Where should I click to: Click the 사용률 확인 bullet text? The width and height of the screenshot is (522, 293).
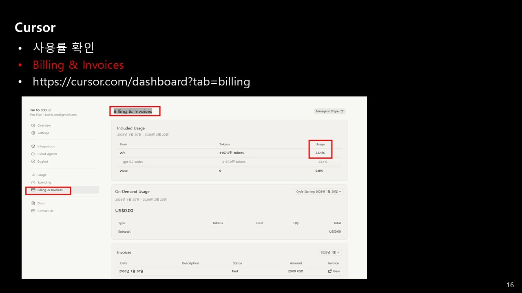coord(64,48)
